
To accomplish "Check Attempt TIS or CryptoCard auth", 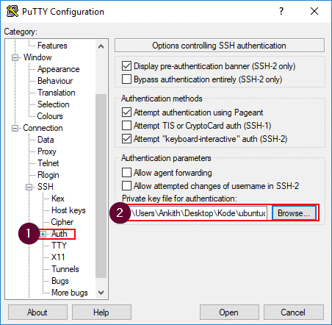I will [x=126, y=126].
